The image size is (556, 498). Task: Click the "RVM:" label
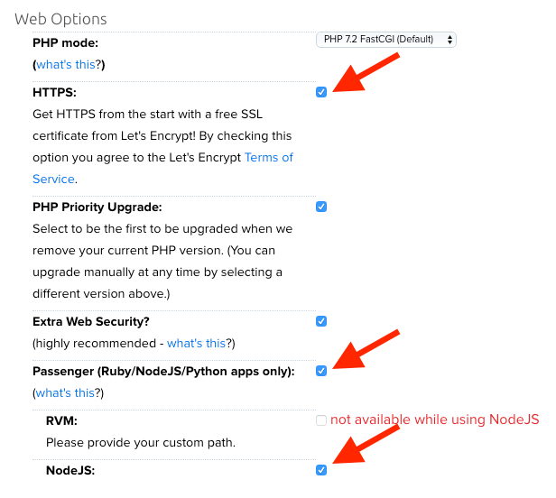click(x=63, y=420)
